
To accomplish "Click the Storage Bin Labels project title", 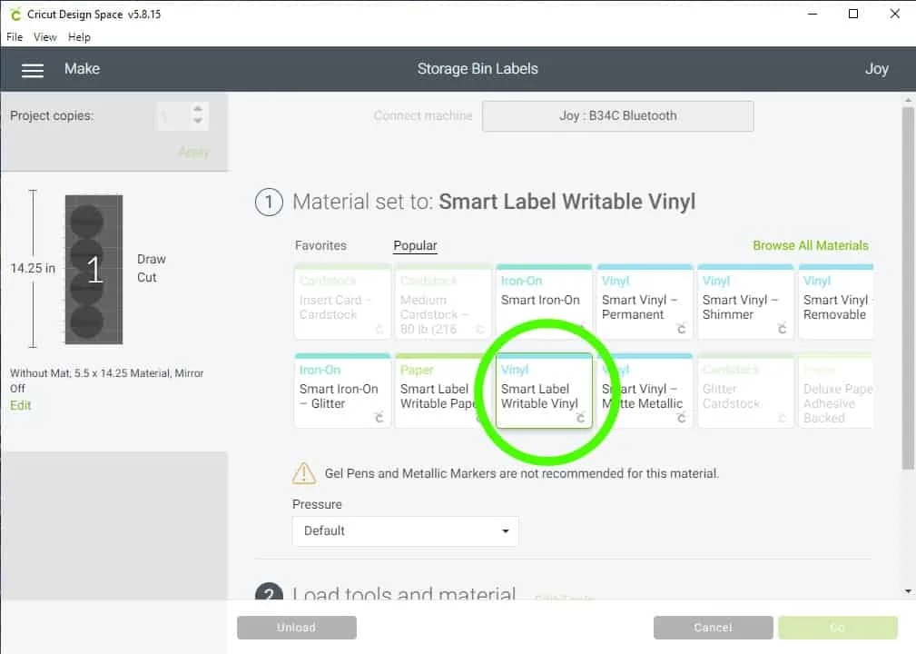I will [478, 69].
